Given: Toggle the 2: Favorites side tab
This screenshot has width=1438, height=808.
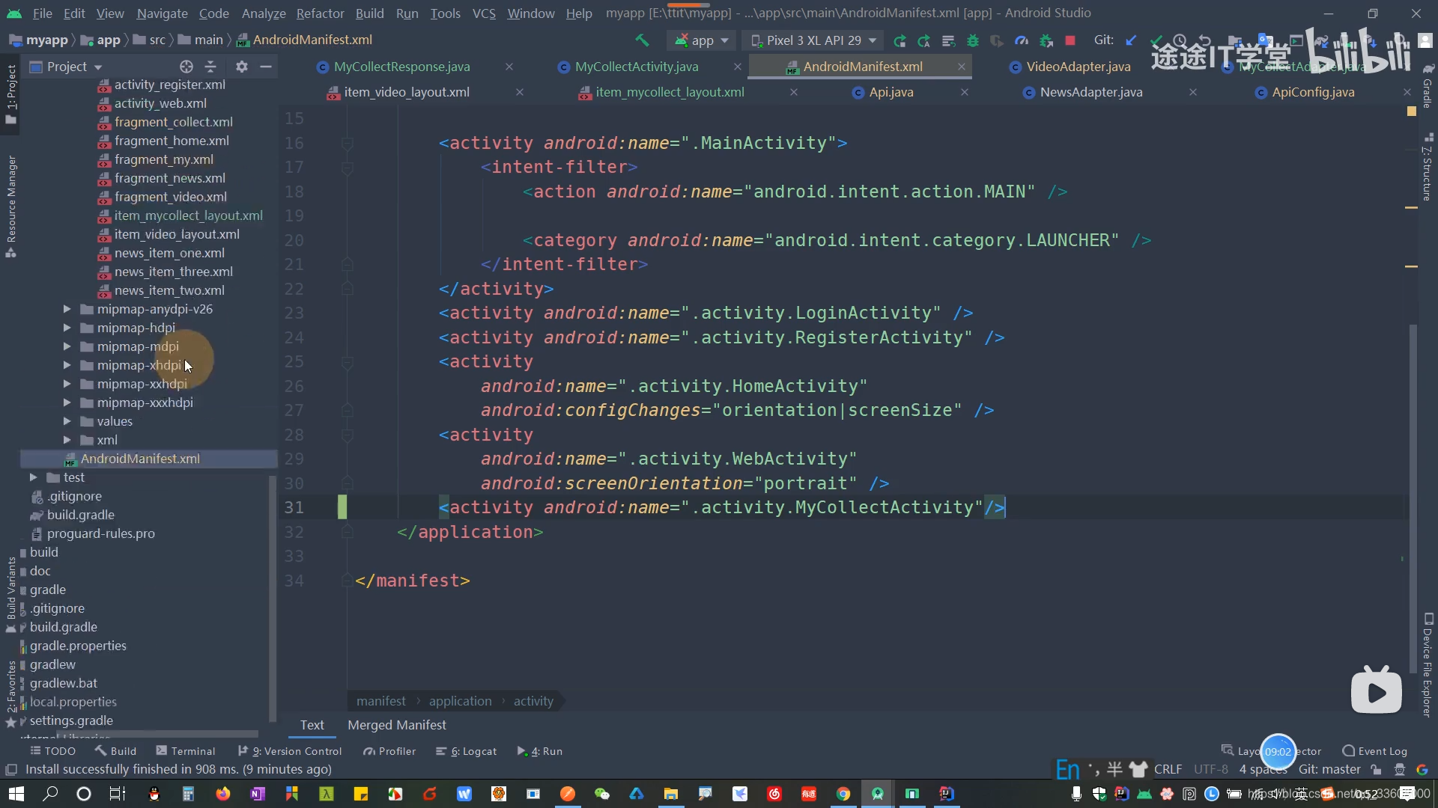Looking at the screenshot, I should coord(11,694).
